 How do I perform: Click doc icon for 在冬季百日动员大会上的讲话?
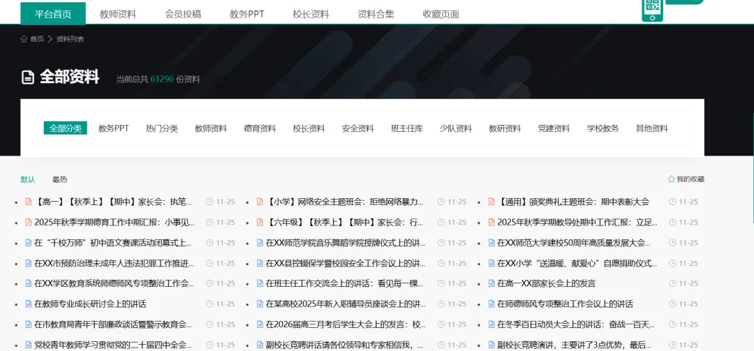491,324
